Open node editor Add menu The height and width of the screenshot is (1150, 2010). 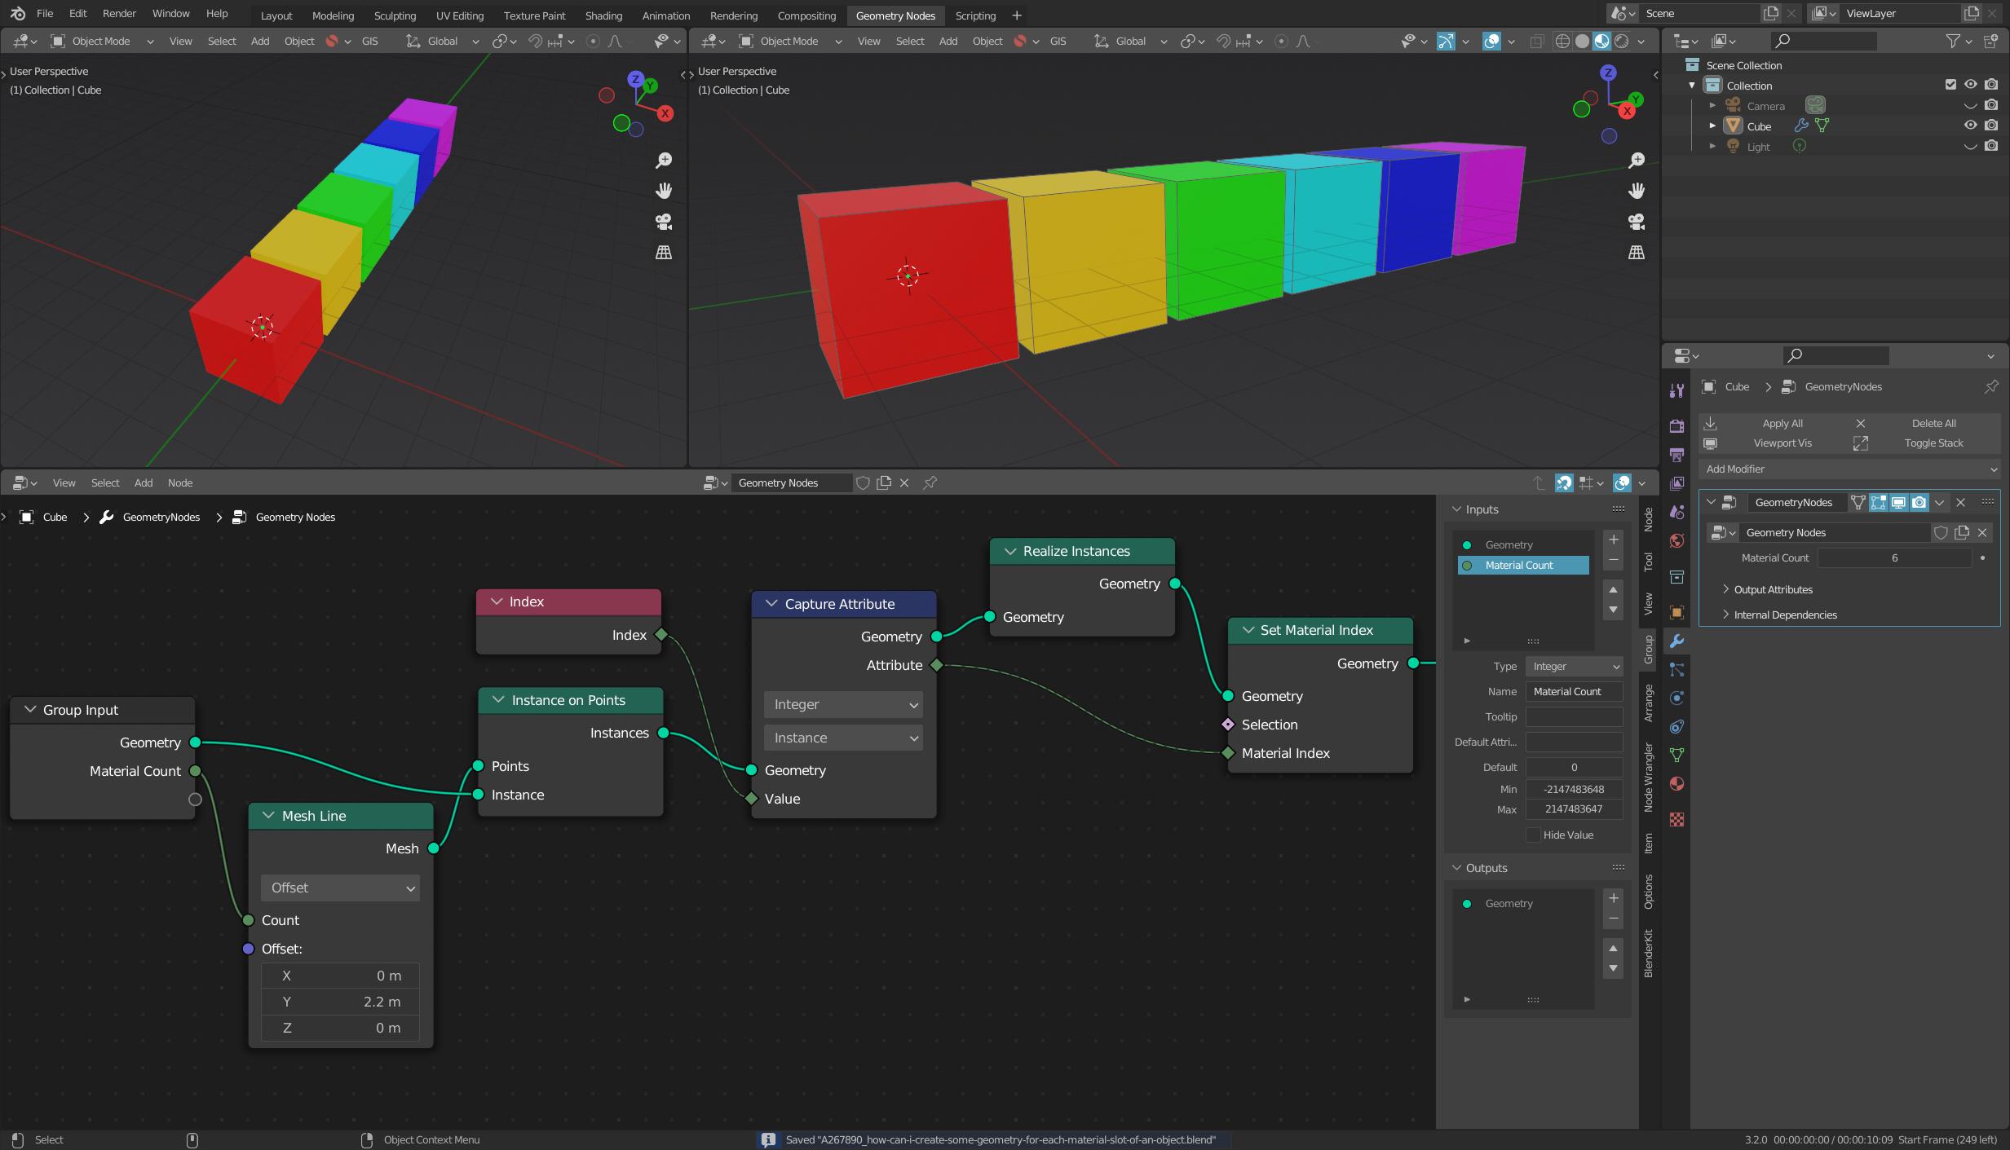[144, 482]
